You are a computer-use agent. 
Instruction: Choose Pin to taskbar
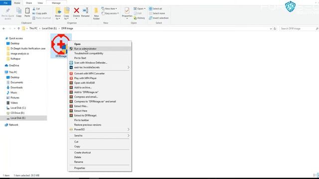tap(100, 120)
